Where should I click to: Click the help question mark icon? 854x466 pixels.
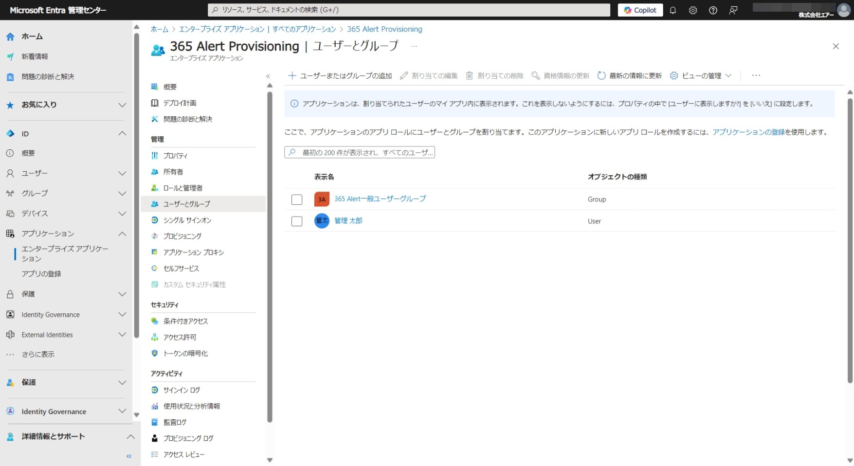coord(713,10)
